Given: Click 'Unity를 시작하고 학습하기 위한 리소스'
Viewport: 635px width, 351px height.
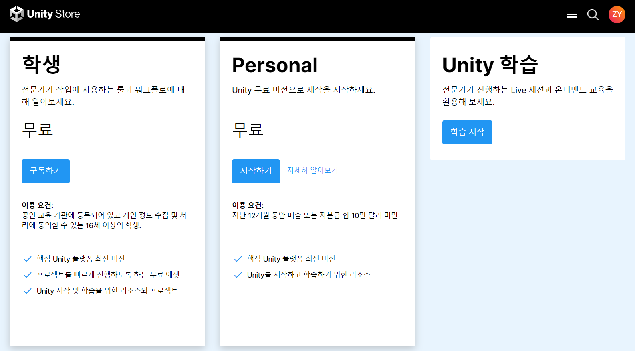Looking at the screenshot, I should point(309,275).
